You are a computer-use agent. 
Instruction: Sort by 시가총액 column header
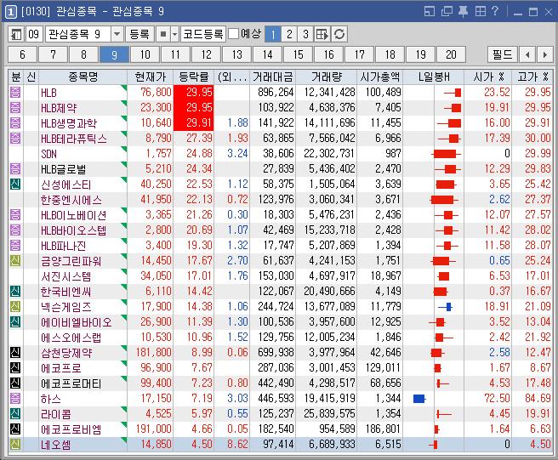coord(379,77)
